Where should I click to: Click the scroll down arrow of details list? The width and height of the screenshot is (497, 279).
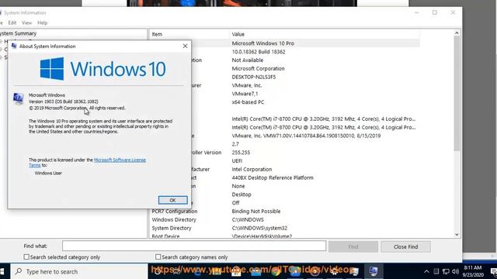point(457,234)
